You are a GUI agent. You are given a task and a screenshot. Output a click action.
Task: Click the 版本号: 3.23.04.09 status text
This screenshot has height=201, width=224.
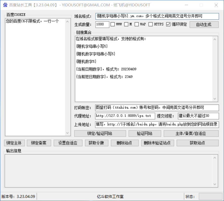[x=18, y=196]
